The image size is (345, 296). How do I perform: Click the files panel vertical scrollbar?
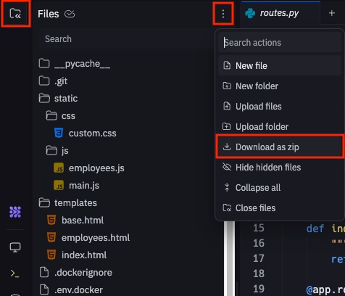tap(229, 258)
